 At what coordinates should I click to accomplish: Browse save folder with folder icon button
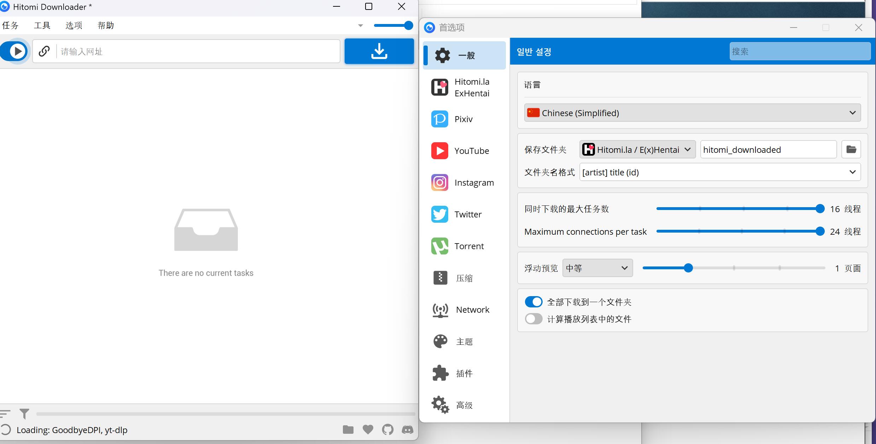[851, 150]
